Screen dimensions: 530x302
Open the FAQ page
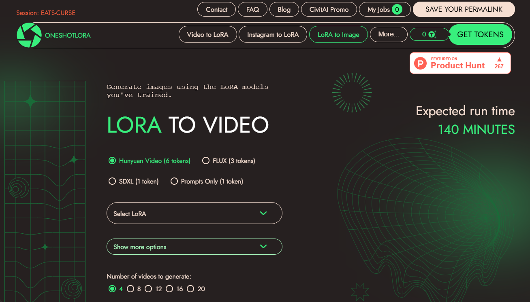[252, 9]
